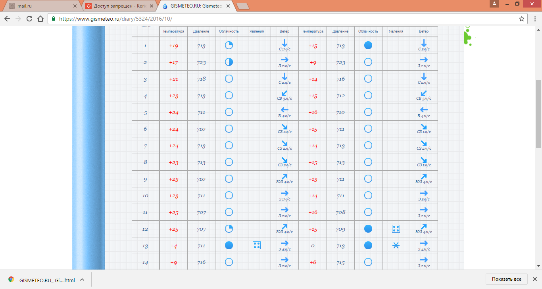Viewport: 542px width, 289px height.
Task: Switch to the "Доступ запрещен" tab
Action: point(119,6)
